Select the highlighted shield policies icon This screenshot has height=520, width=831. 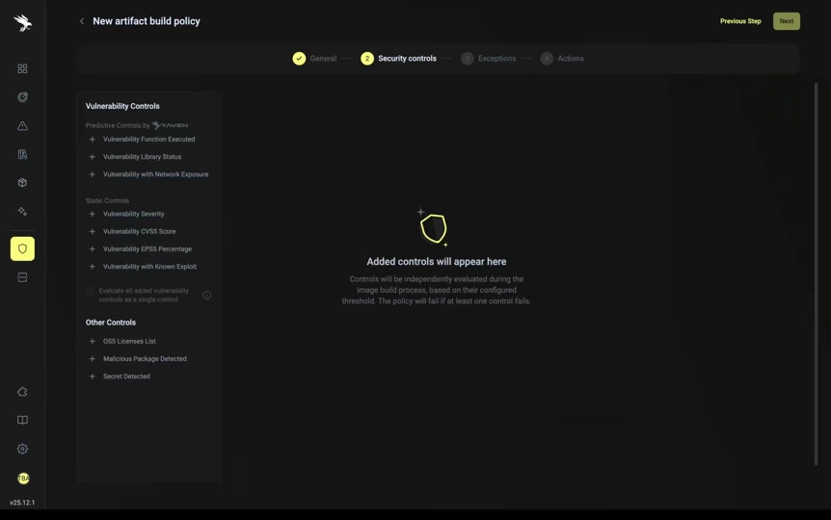22,248
